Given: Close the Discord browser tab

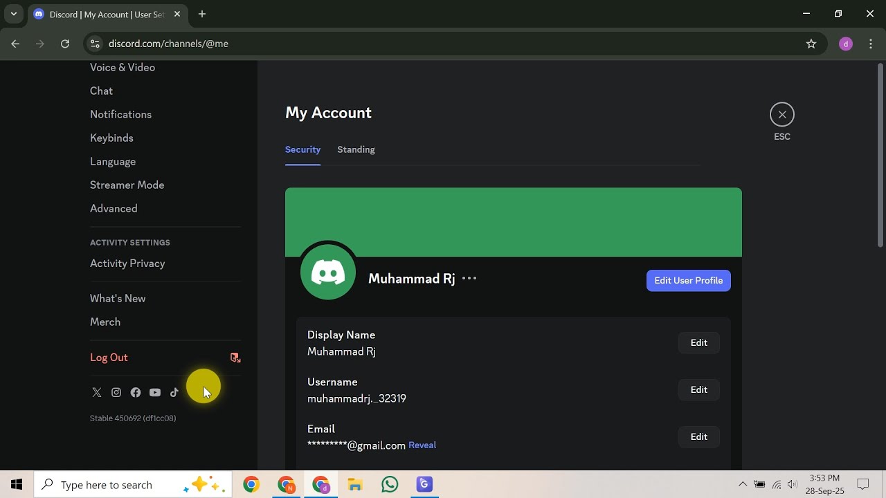Looking at the screenshot, I should point(177,14).
